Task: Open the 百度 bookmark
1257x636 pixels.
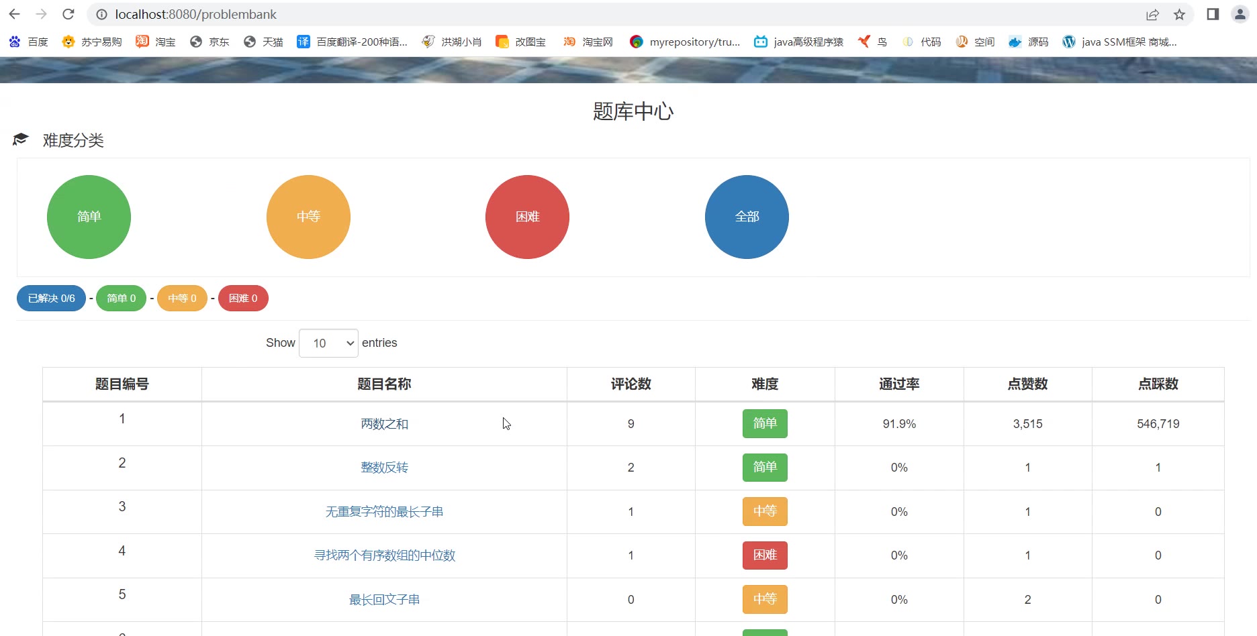Action: 29,42
